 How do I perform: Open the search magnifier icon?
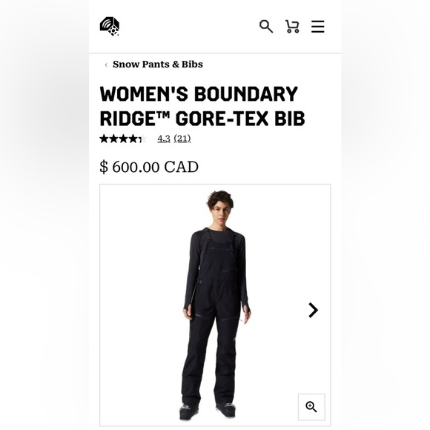(266, 27)
